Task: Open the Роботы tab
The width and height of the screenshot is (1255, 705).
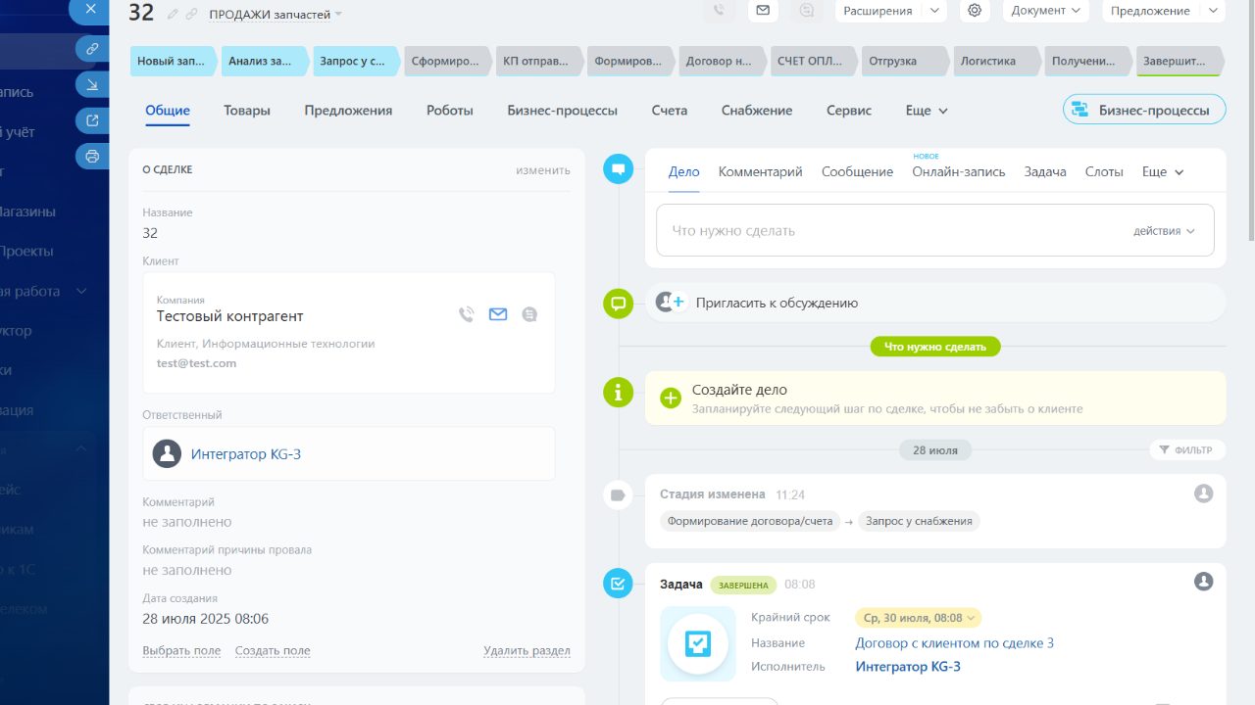Action: pos(450,111)
